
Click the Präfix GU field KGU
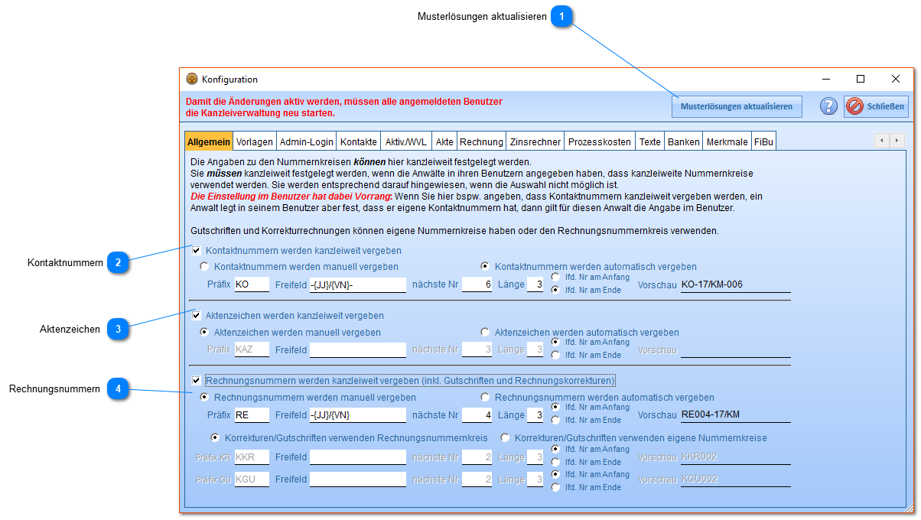point(252,479)
